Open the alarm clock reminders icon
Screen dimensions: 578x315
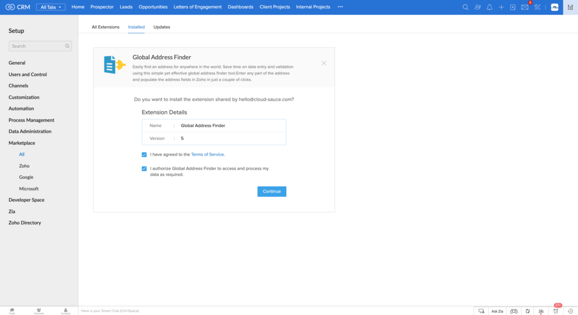556,311
